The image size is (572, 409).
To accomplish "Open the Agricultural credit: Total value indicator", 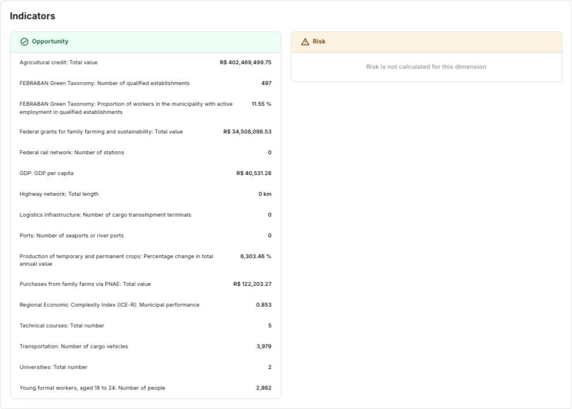I will pyautogui.click(x=144, y=62).
